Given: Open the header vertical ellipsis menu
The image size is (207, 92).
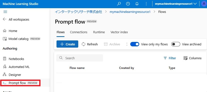Looking at the screenshot, I should click(146, 4).
